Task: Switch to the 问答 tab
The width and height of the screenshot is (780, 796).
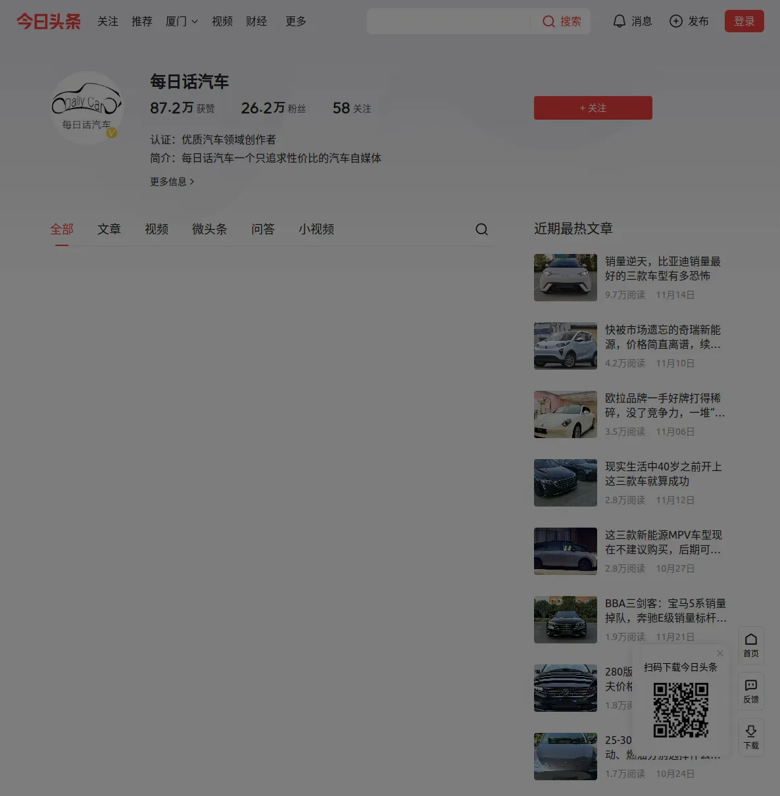Action: (x=263, y=229)
